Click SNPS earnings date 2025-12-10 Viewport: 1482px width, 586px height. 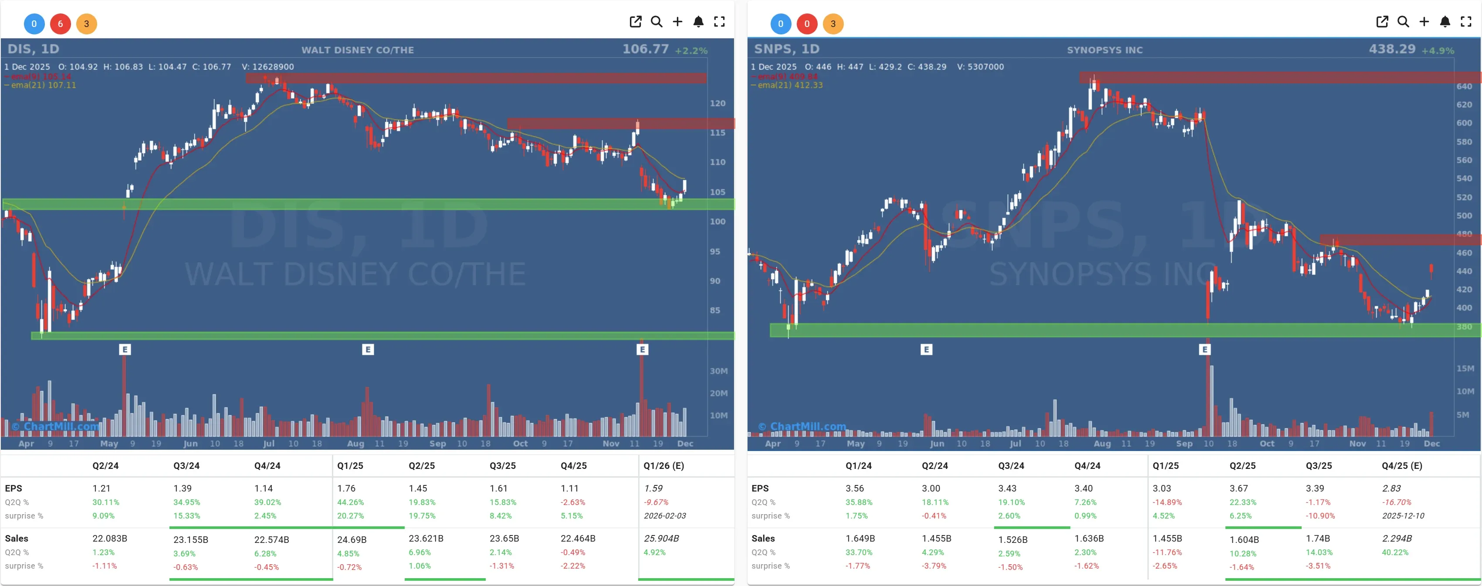coord(1403,516)
